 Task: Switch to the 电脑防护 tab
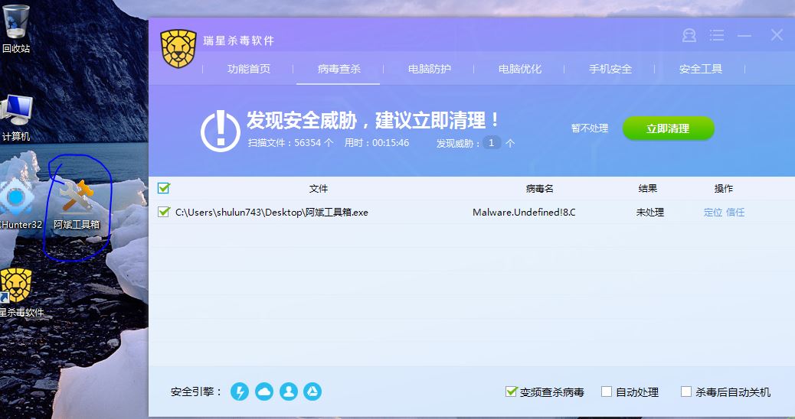429,69
